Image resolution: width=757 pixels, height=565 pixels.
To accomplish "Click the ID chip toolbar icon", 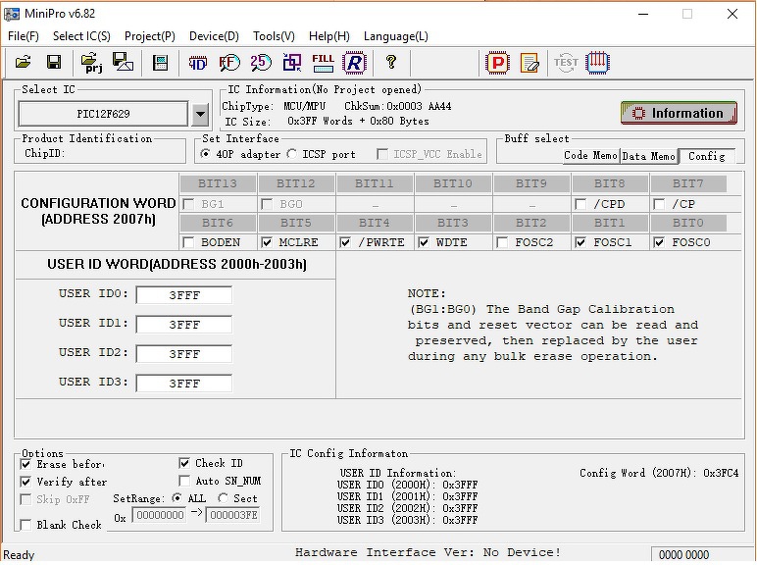I will pos(197,63).
